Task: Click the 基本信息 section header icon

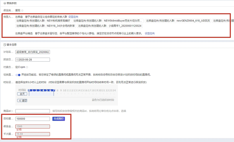Action: 4,45
